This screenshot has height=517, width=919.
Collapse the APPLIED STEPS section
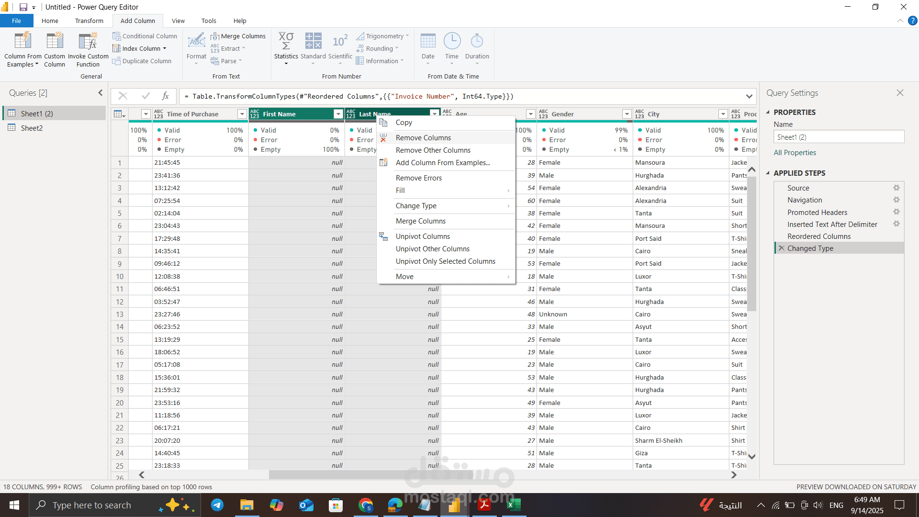point(768,173)
